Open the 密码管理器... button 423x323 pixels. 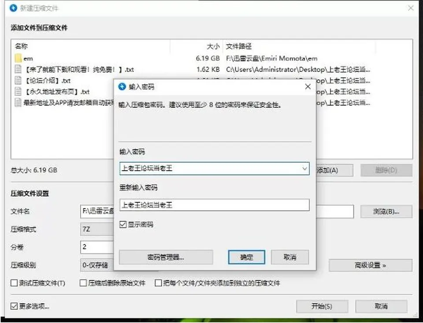click(x=166, y=257)
